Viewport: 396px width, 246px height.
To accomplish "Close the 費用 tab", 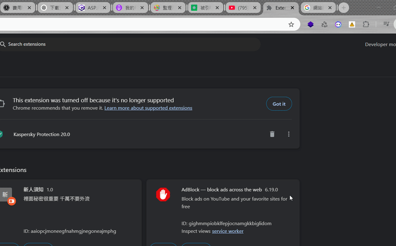I will click(x=29, y=8).
